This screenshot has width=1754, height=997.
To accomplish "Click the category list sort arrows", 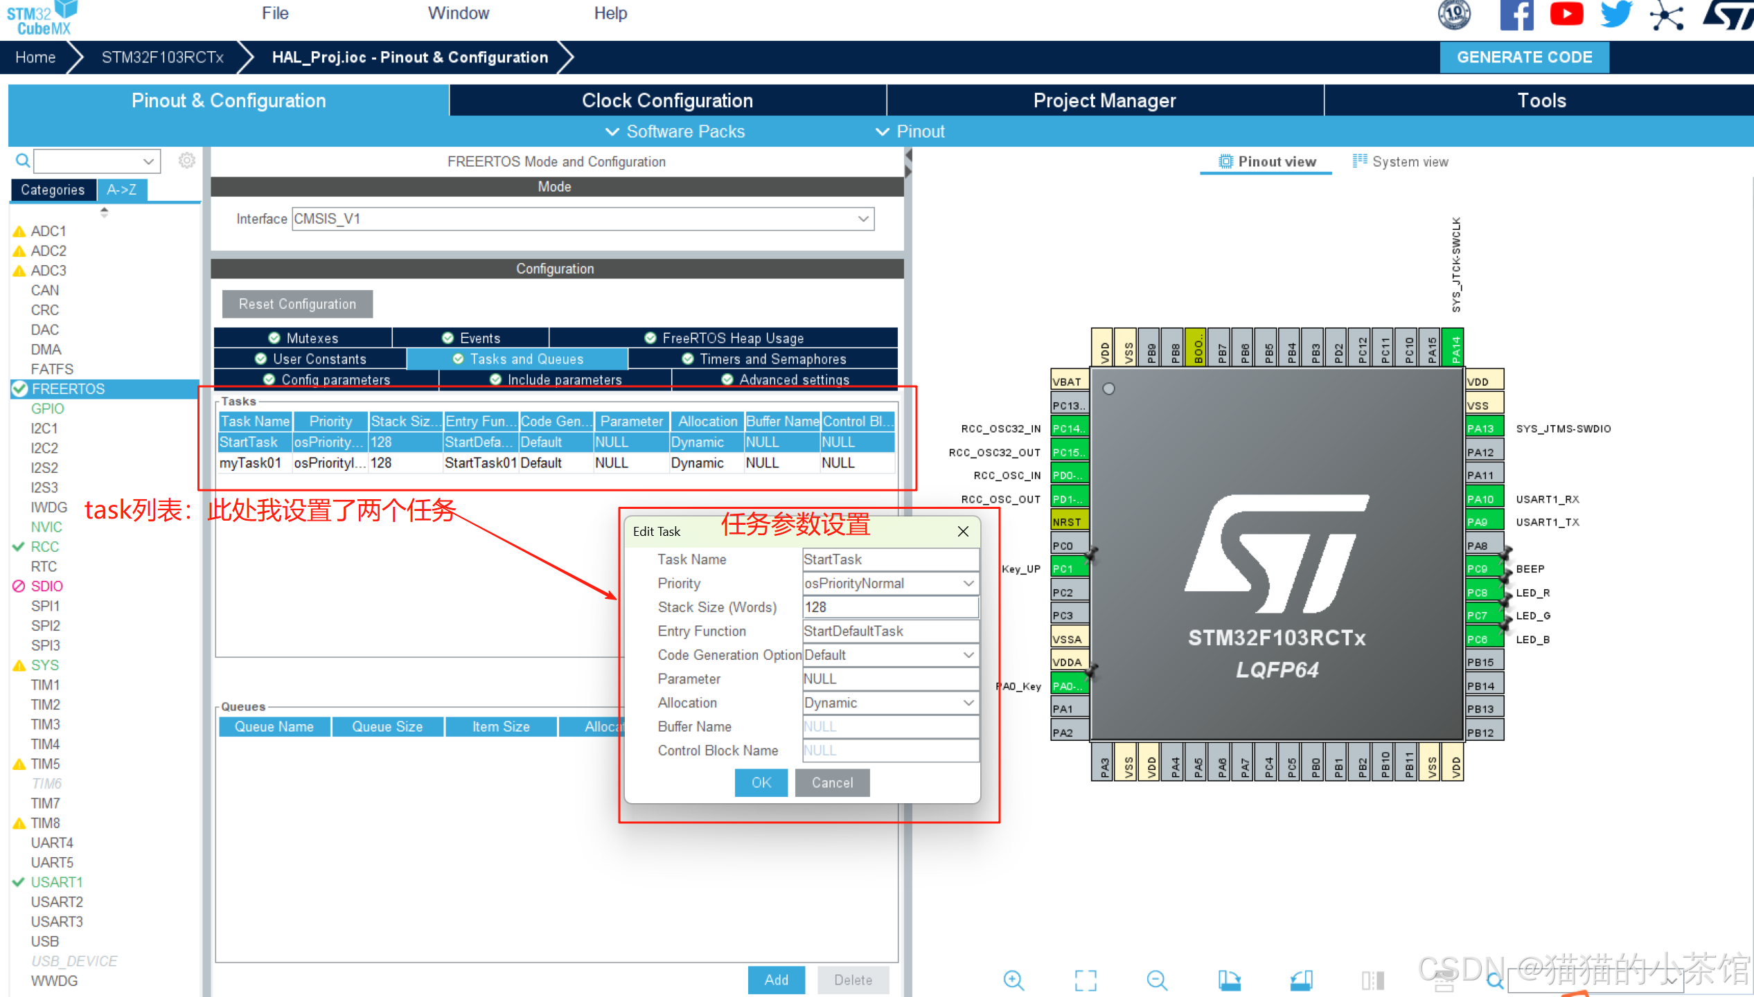I will (104, 212).
